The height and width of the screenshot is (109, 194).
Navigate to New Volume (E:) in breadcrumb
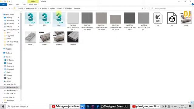coord(31,8)
